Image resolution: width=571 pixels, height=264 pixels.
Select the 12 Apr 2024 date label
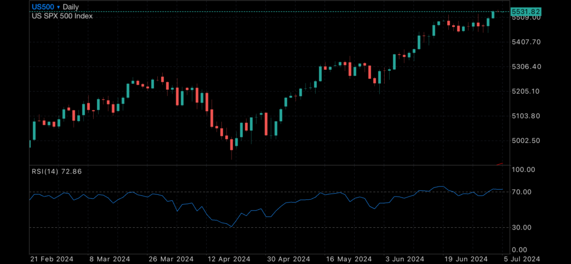228,260
